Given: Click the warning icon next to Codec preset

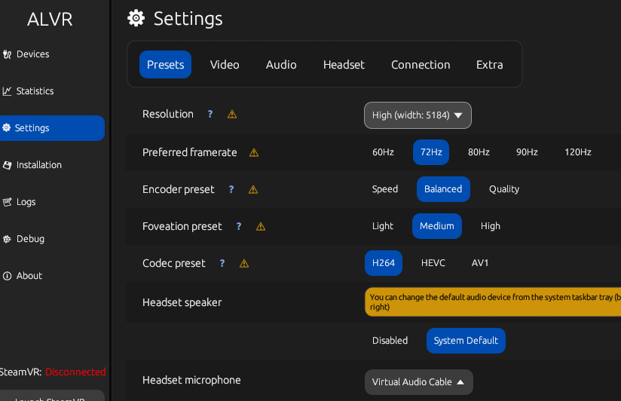Looking at the screenshot, I should [x=244, y=264].
